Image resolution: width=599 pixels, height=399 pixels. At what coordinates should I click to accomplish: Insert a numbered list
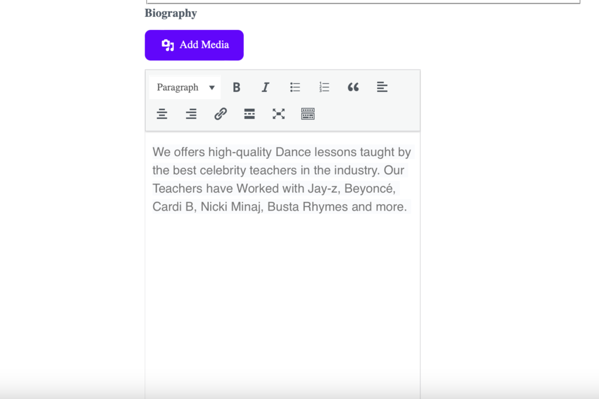pos(324,88)
